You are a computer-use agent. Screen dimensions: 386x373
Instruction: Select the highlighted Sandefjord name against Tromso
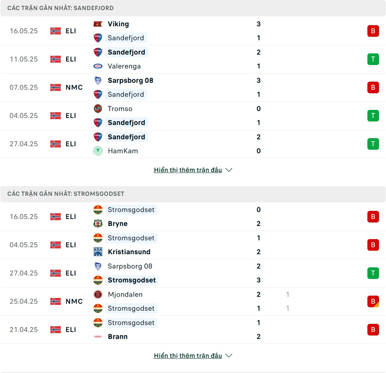[126, 123]
